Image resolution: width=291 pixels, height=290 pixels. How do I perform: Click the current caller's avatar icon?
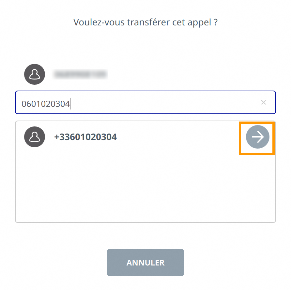click(x=35, y=74)
